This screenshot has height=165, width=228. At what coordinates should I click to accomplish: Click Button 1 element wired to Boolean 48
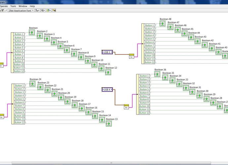tap(149, 25)
